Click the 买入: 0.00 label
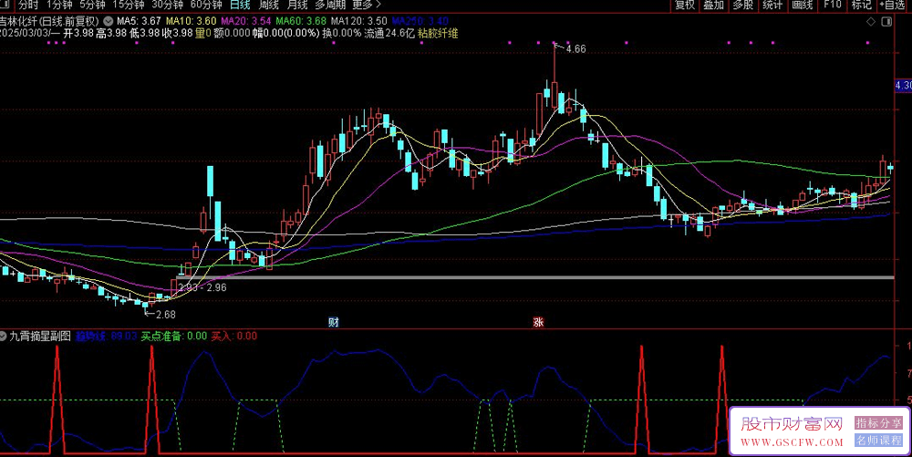Viewport: 912px width, 457px height. coord(233,336)
